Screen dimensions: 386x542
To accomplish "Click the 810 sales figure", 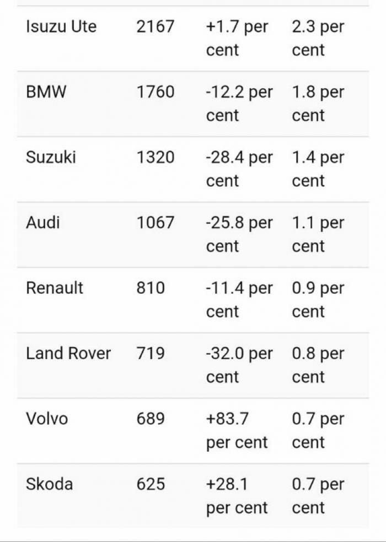I will (x=151, y=288).
